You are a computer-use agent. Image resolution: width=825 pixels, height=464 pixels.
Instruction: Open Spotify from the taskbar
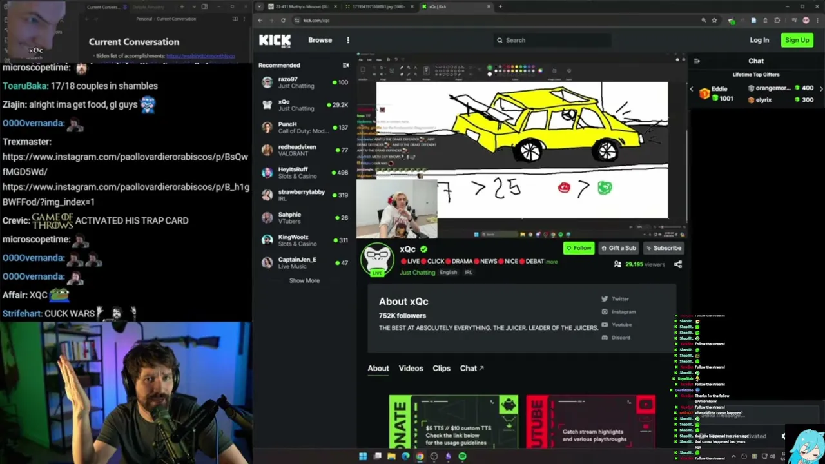pyautogui.click(x=462, y=457)
